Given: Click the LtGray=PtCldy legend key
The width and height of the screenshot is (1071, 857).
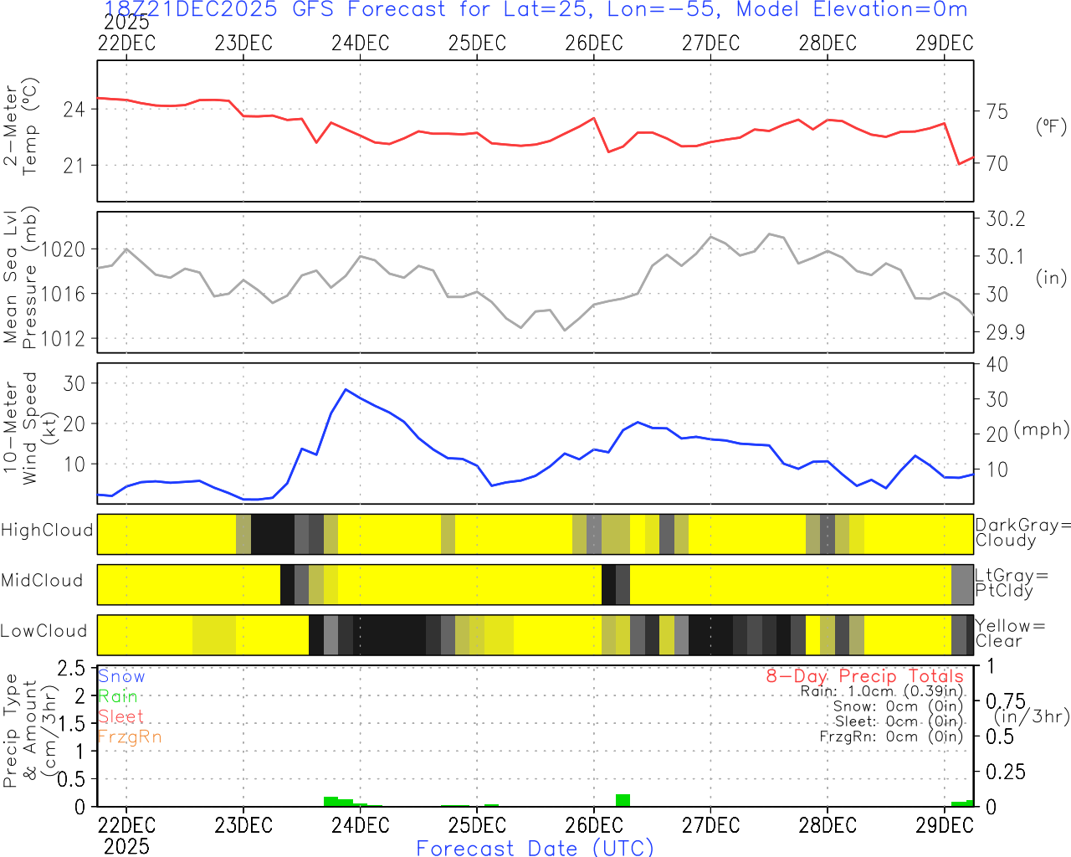Looking at the screenshot, I should tap(1012, 583).
